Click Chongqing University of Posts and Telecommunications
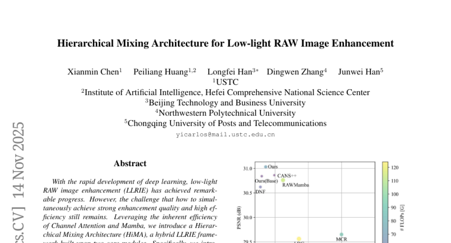The width and height of the screenshot is (451, 243). (x=225, y=123)
